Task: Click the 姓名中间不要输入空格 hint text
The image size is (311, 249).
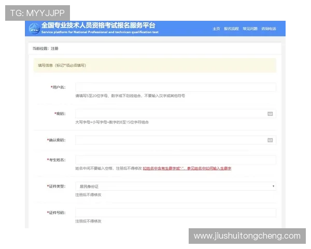Action: (108, 169)
